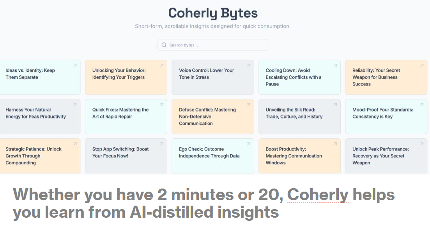Click the arrow icon on "Reliability" card
The width and height of the screenshot is (430, 241).
(421, 65)
